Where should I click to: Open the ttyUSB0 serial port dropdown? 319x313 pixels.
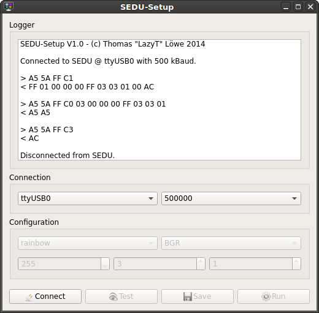tap(88, 198)
